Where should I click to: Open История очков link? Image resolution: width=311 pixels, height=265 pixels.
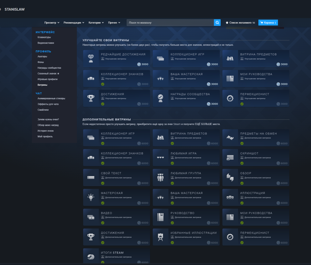45,131
